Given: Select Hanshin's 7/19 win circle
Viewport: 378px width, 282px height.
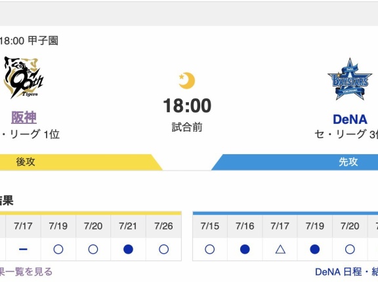Looking at the screenshot, I should pos(58,249).
